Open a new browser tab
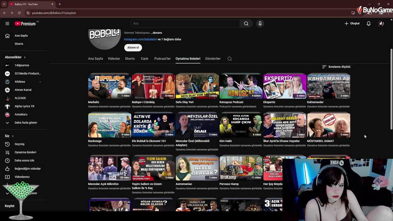393x221 pixels. [x=60, y=4]
